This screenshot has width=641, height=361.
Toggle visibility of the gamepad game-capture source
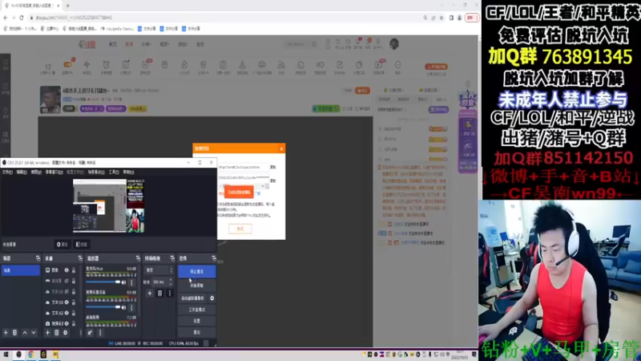(x=67, y=281)
